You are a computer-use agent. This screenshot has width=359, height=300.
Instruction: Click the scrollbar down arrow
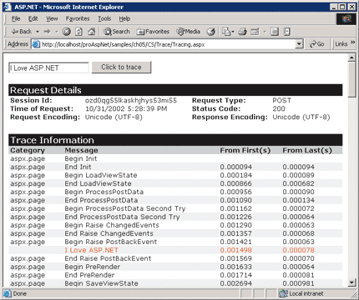pyautogui.click(x=351, y=282)
